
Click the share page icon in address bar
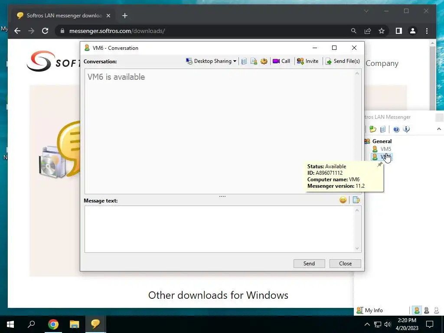click(x=368, y=31)
